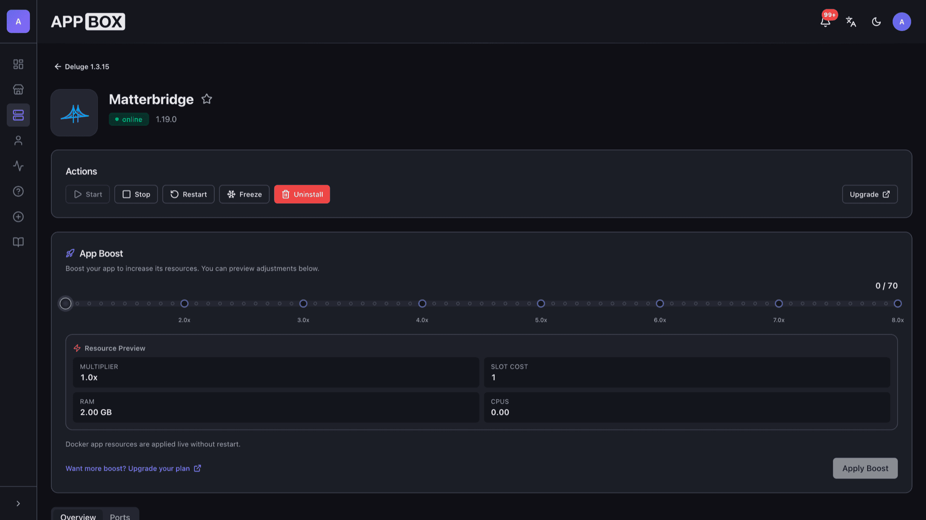The image size is (926, 520).
Task: Toggle dark mode moon icon
Action: coord(876,22)
